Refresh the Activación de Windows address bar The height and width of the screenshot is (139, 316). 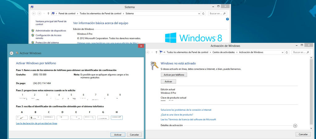point(287,52)
